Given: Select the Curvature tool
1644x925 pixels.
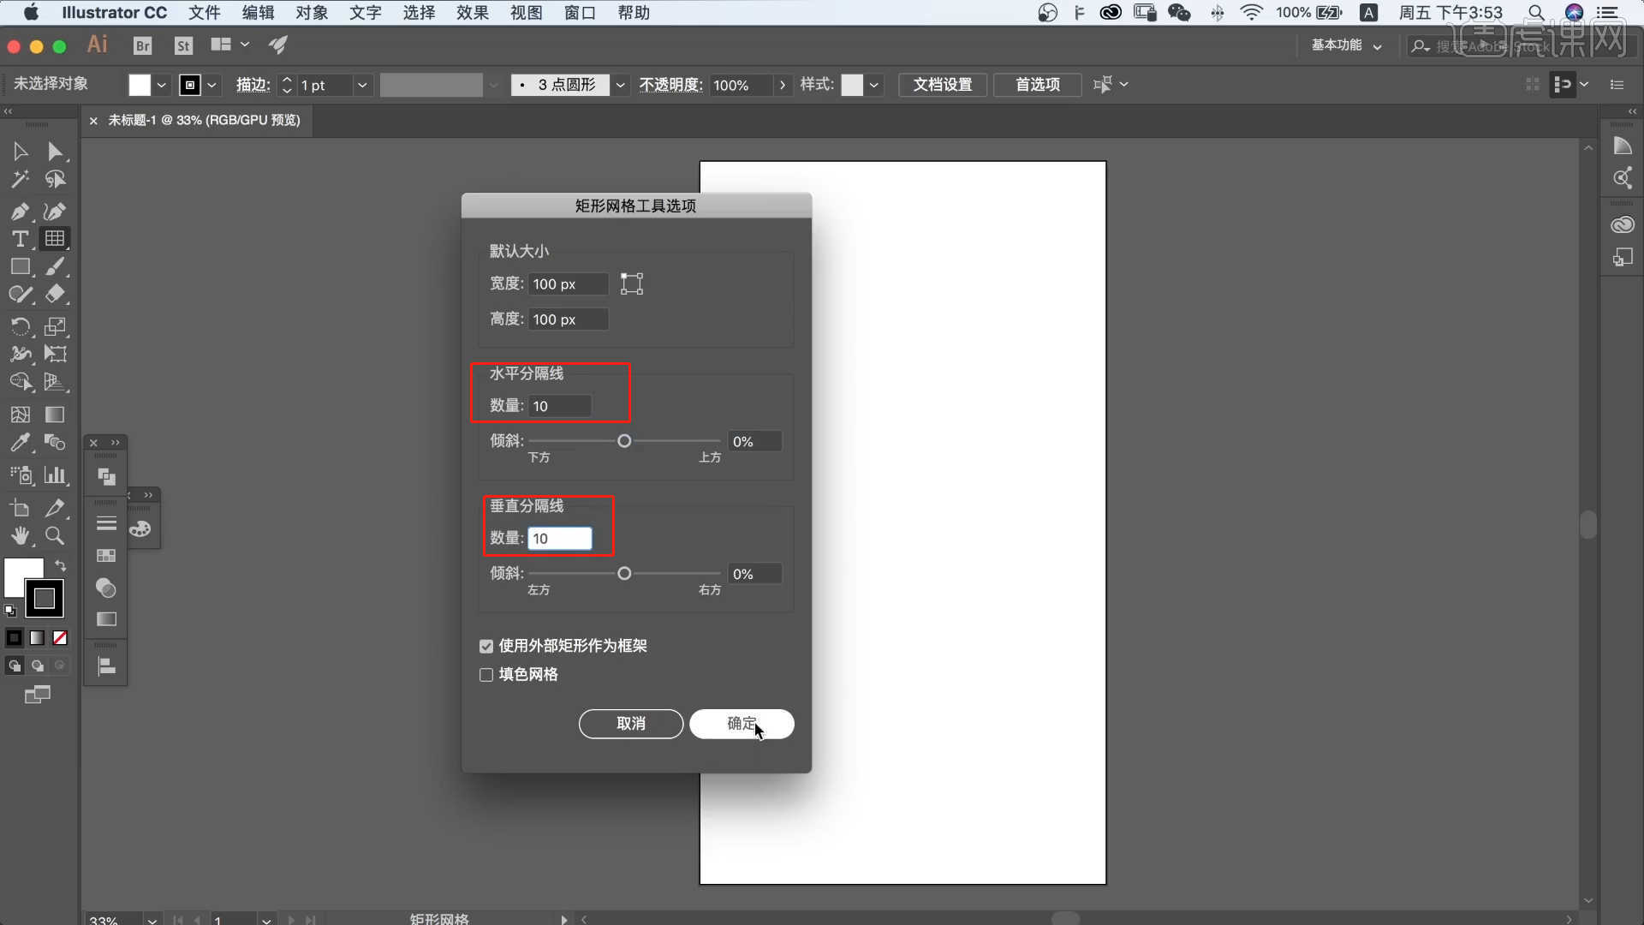Looking at the screenshot, I should click(55, 212).
